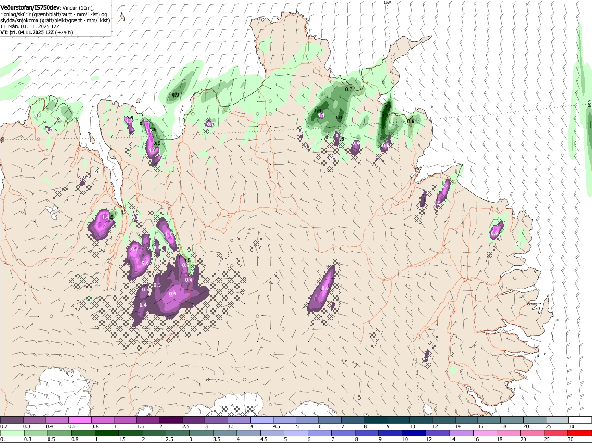Pick the darkest purple 2 swatch in snow legend
The image size is (592, 443).
pos(170,419)
